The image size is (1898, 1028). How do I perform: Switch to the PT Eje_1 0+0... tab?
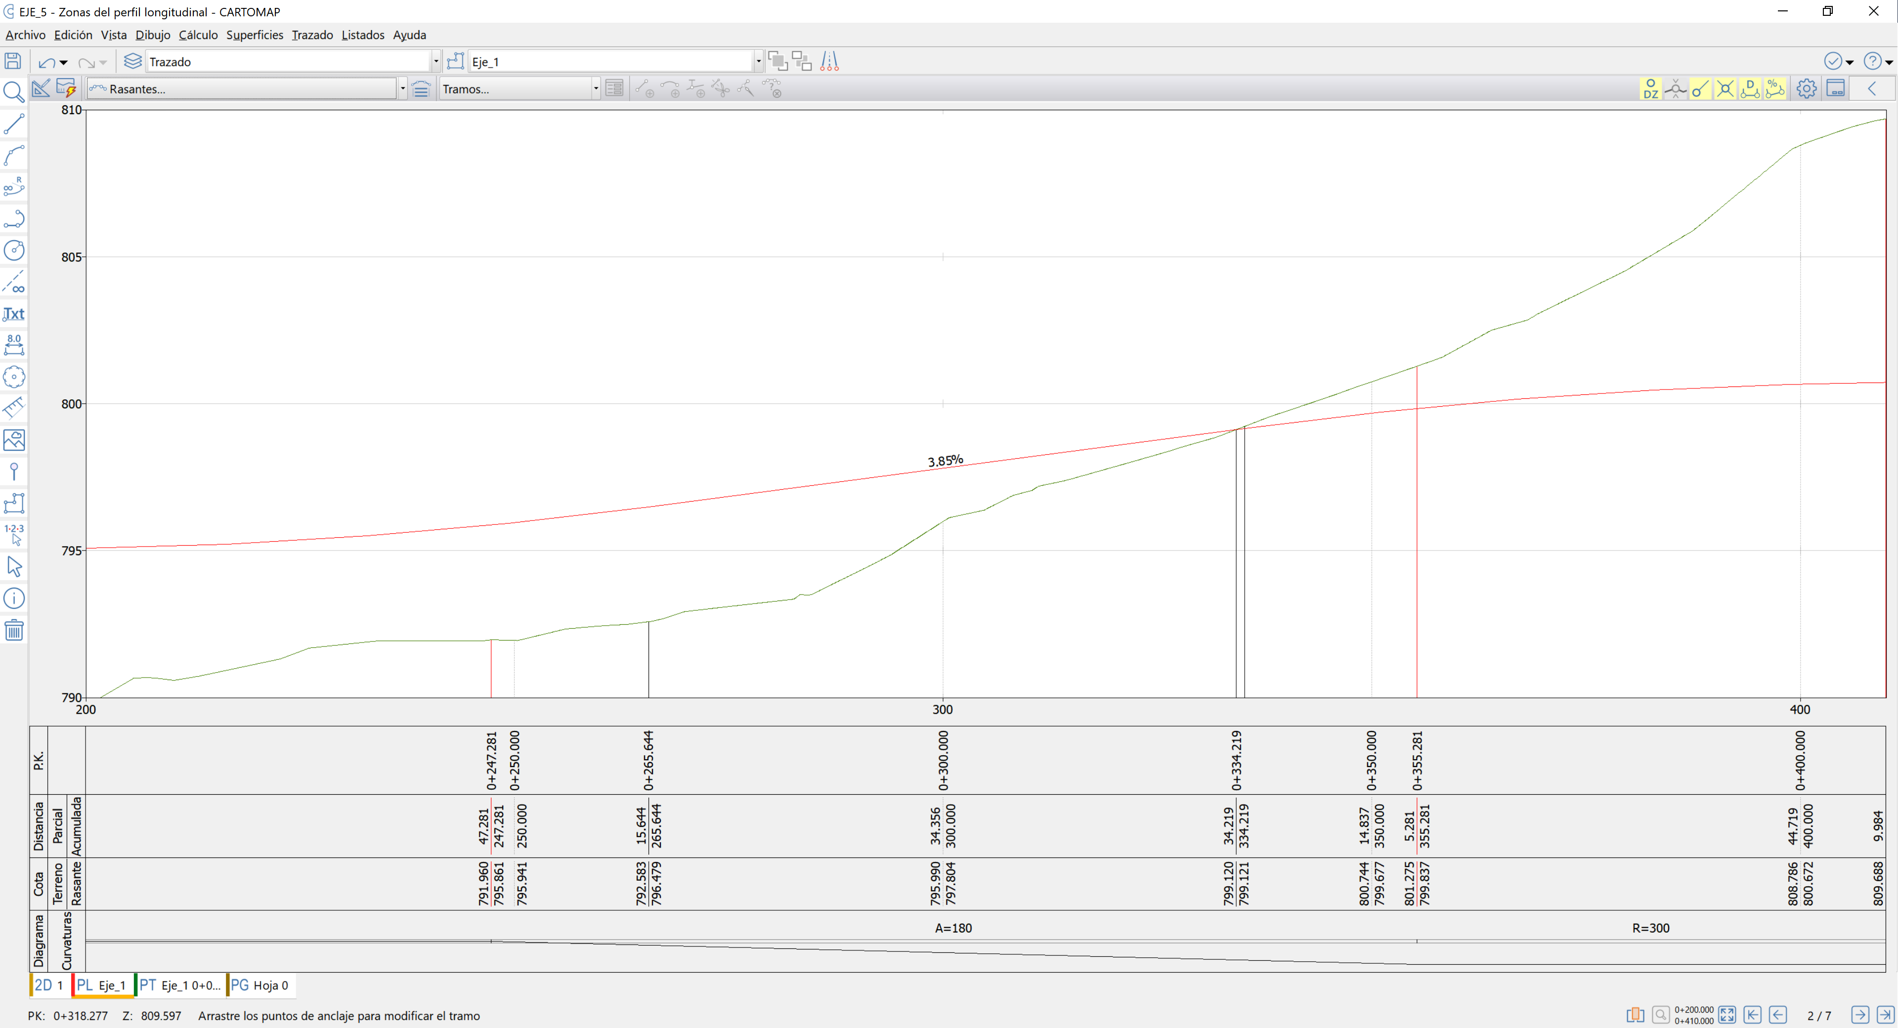180,985
